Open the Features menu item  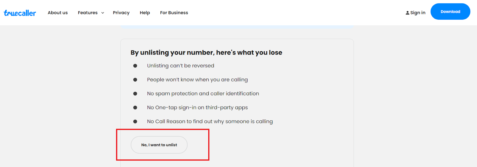[88, 13]
